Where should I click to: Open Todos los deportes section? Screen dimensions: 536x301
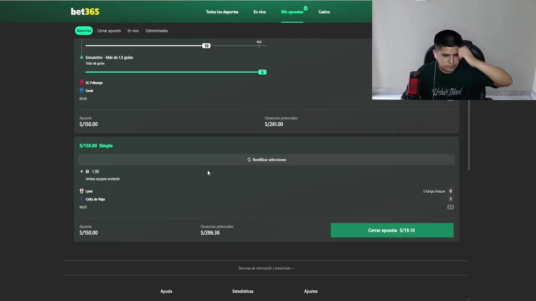(222, 12)
